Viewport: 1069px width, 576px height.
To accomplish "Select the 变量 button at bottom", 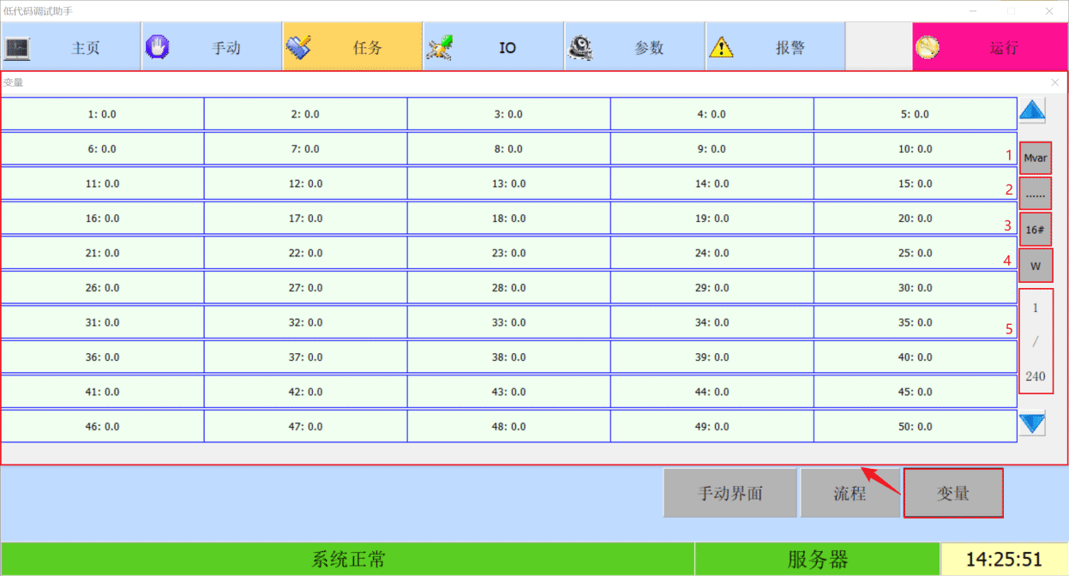I will tap(952, 494).
